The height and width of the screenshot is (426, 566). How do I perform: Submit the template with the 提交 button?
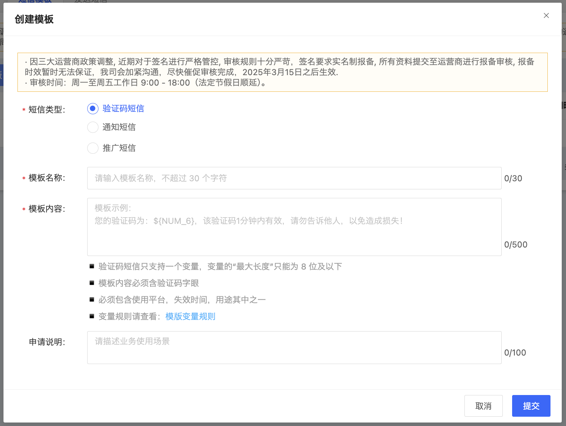pos(531,406)
